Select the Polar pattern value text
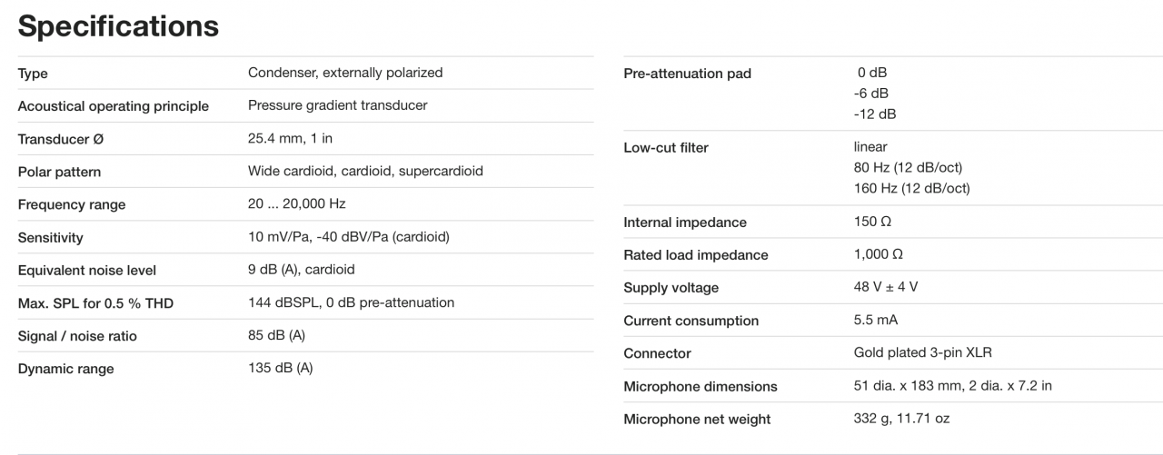Screen dimensions: 1163x455 [x=365, y=171]
